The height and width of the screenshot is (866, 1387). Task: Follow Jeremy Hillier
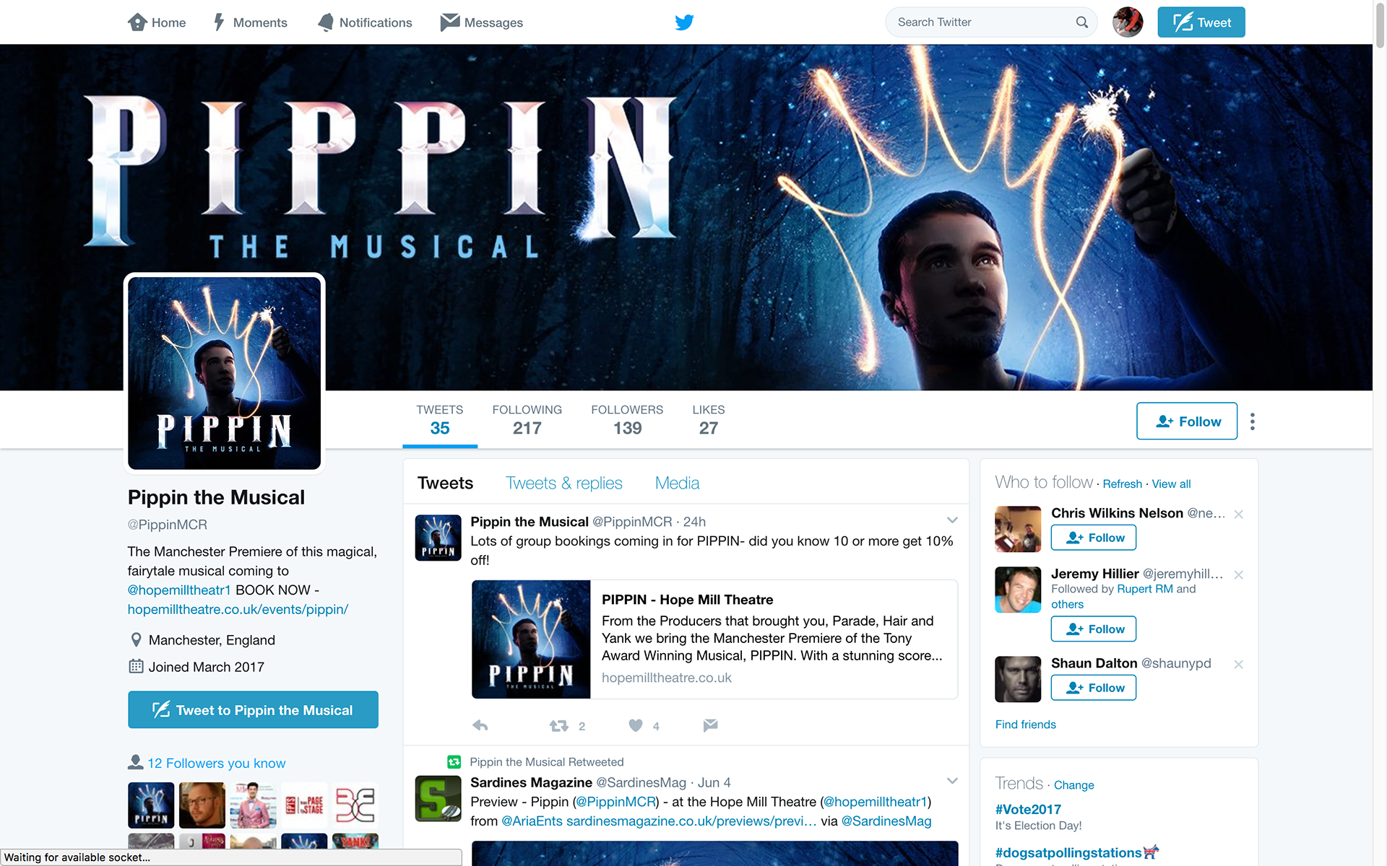coord(1093,629)
